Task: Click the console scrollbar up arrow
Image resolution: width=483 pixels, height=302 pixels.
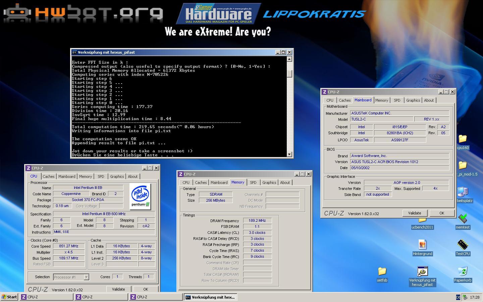Action: (x=289, y=59)
